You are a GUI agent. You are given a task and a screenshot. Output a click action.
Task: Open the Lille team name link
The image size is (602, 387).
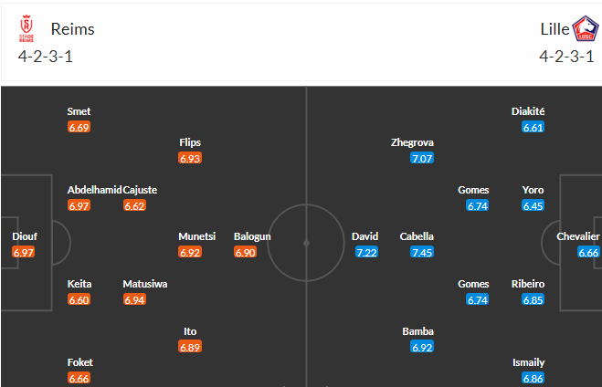click(554, 28)
